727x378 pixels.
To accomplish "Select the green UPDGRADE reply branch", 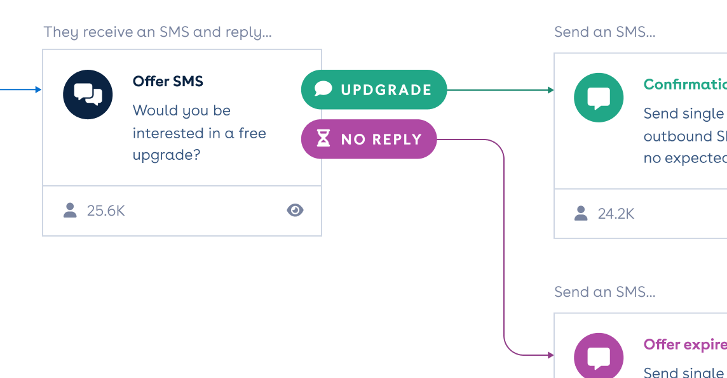I will (x=374, y=89).
